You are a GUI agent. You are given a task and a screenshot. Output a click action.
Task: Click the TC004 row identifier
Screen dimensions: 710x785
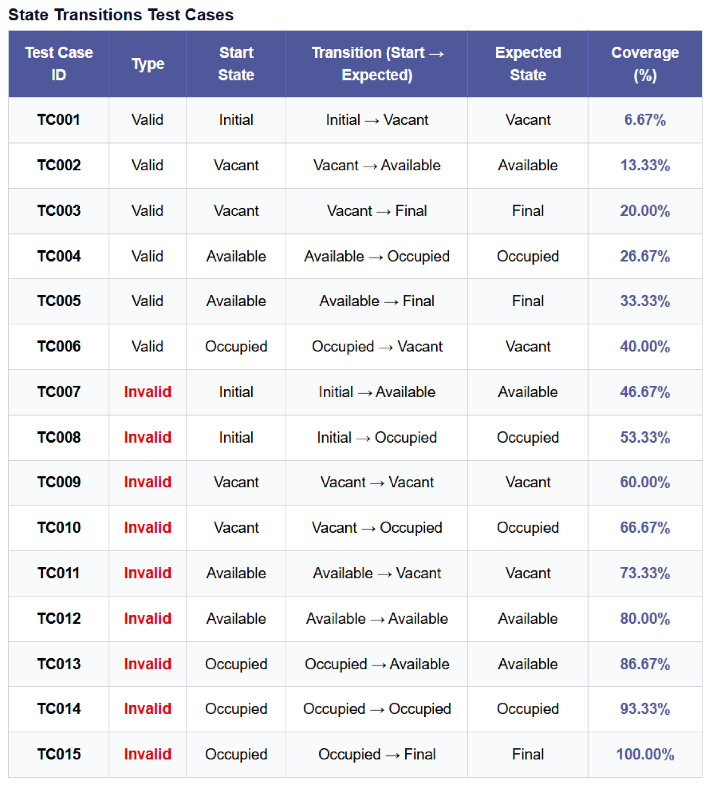59,256
